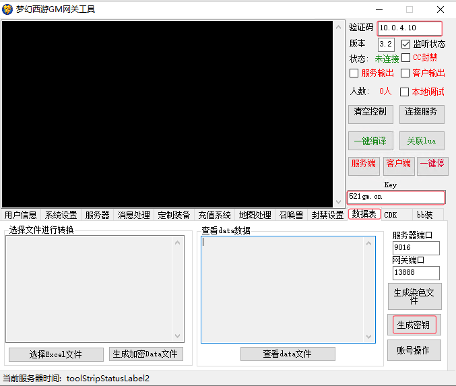The height and width of the screenshot is (386, 456).
Task: Click 生成密钥 button
Action: tap(414, 325)
